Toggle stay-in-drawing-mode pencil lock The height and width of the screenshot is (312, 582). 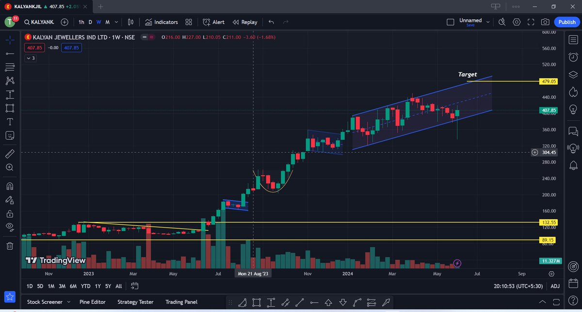(10, 199)
